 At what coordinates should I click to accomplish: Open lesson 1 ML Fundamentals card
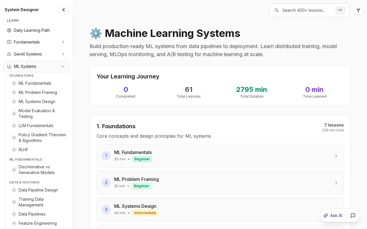point(220,156)
